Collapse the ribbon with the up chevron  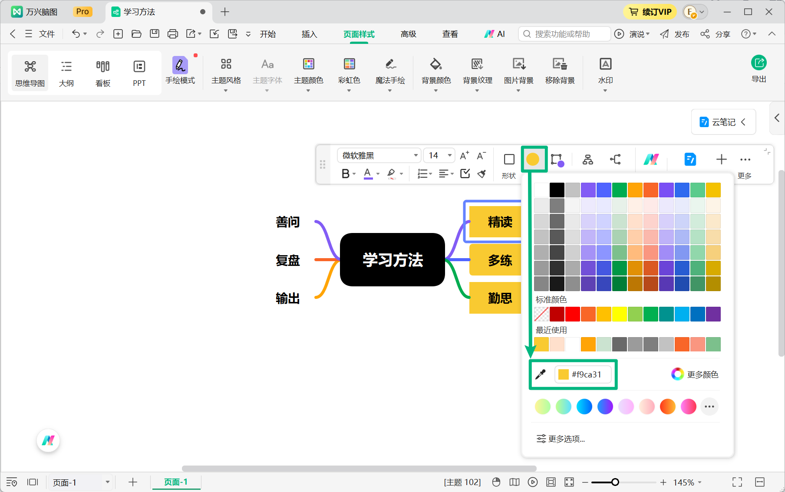[x=772, y=34]
